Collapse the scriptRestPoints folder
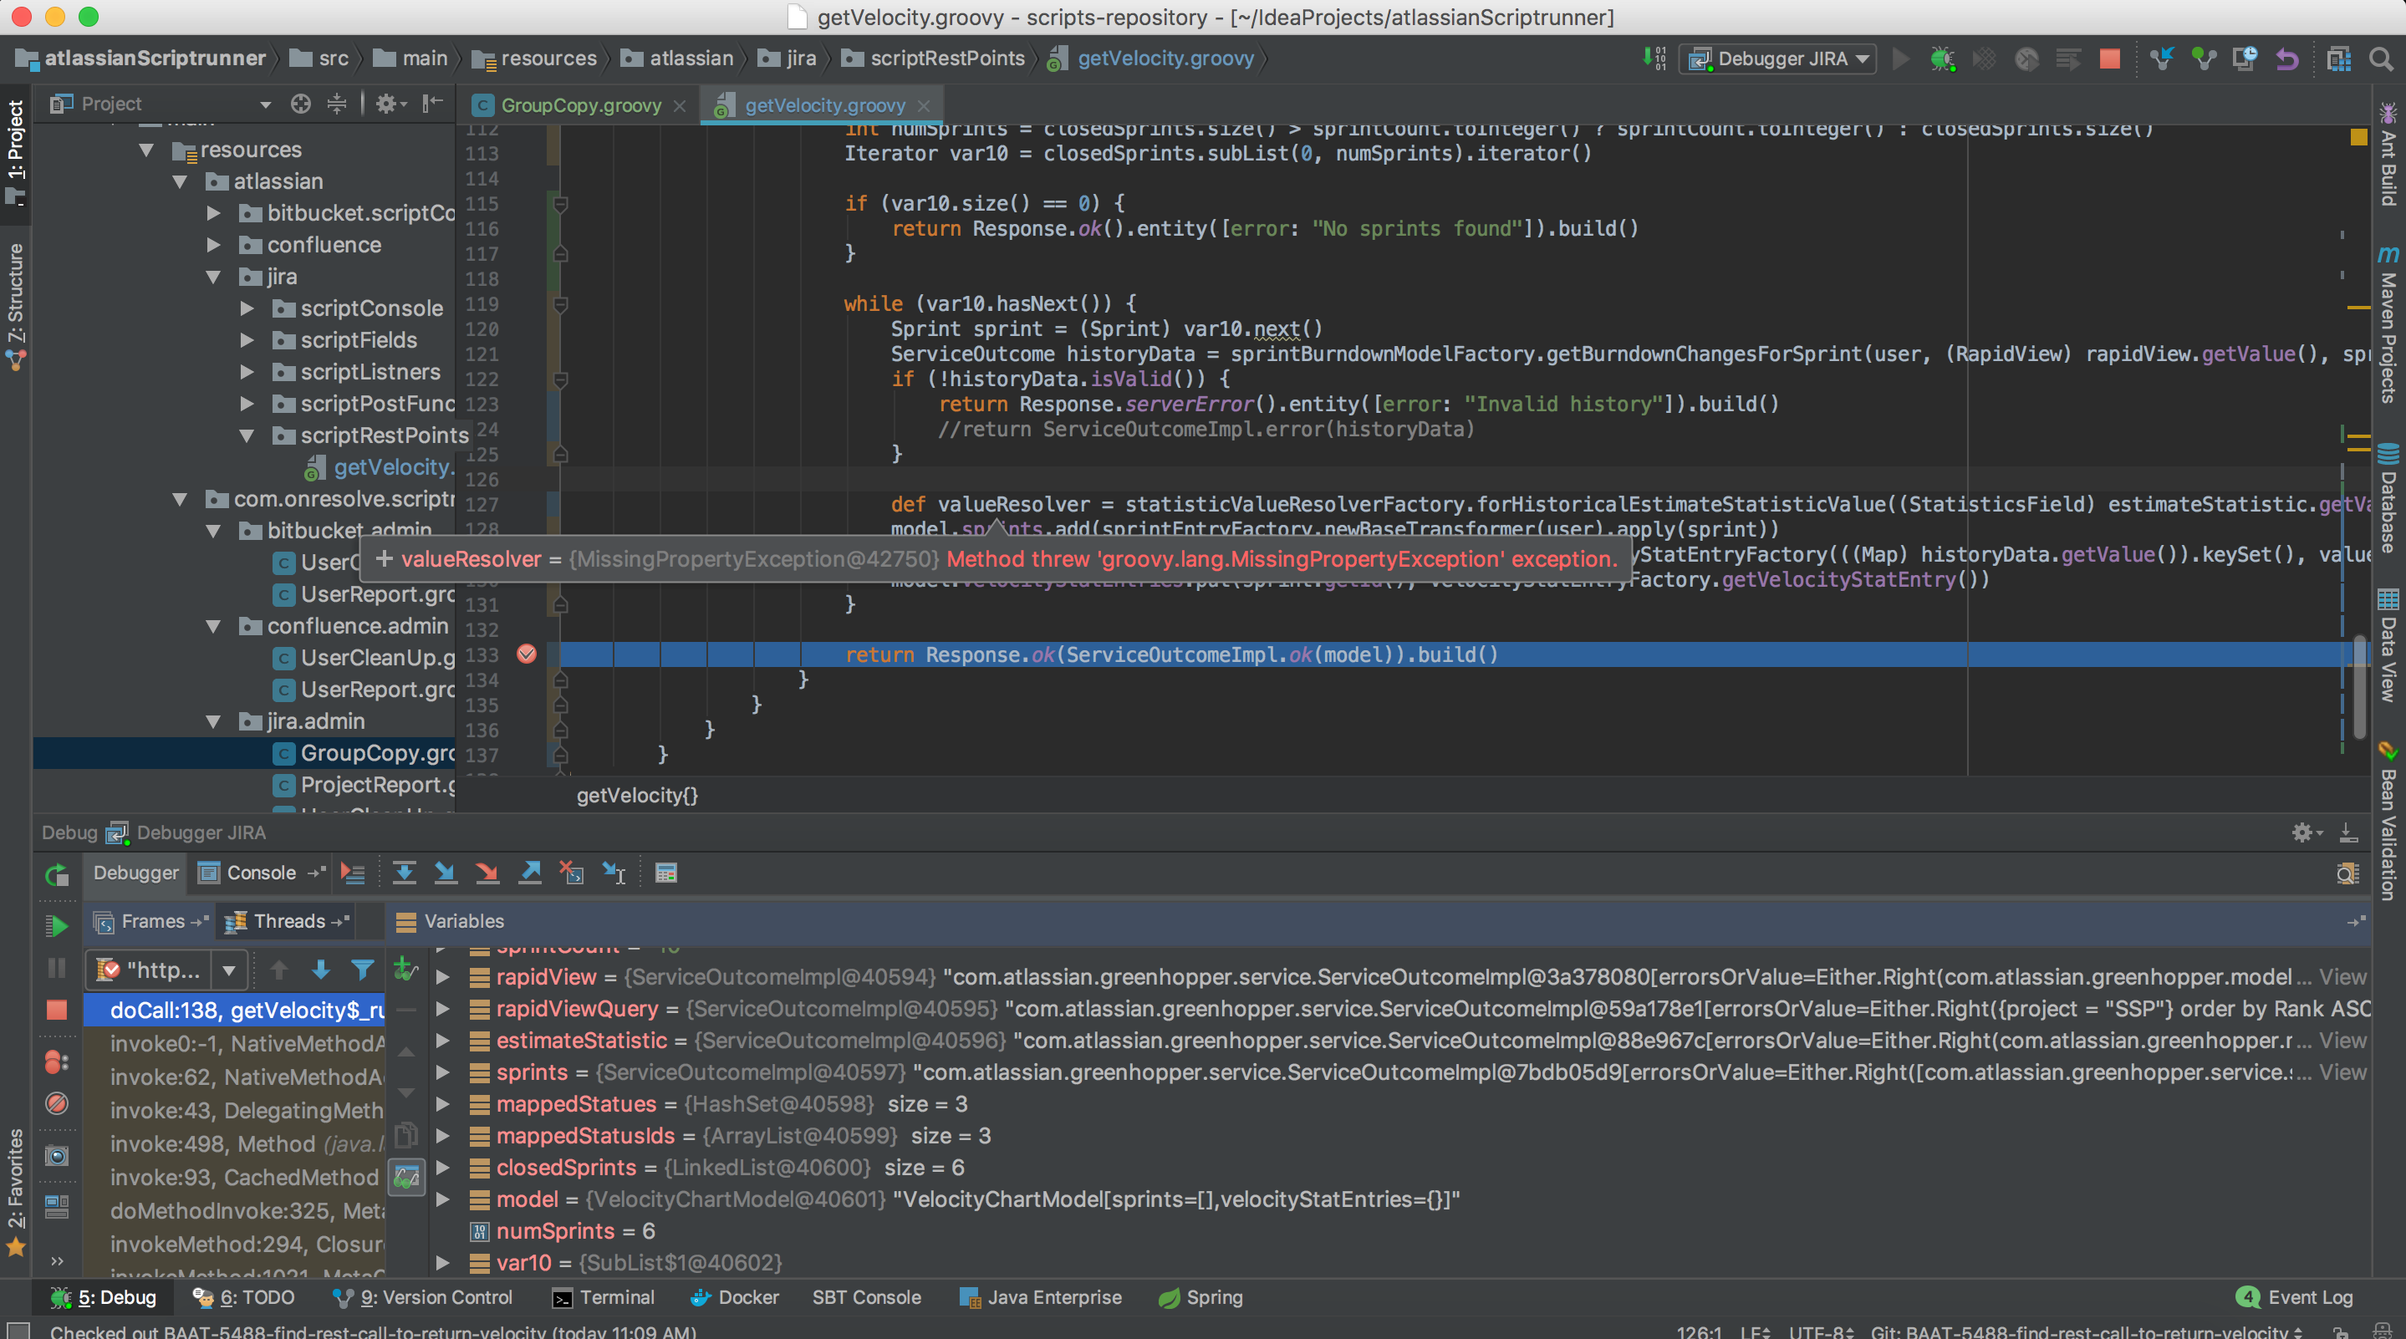Viewport: 2406px width, 1339px height. click(247, 435)
